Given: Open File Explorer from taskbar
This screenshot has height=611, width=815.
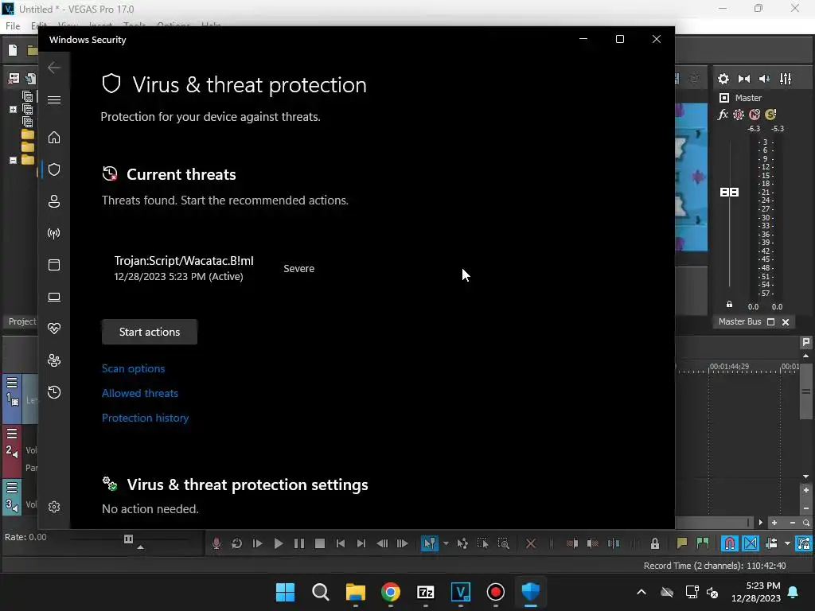Looking at the screenshot, I should click(x=356, y=592).
